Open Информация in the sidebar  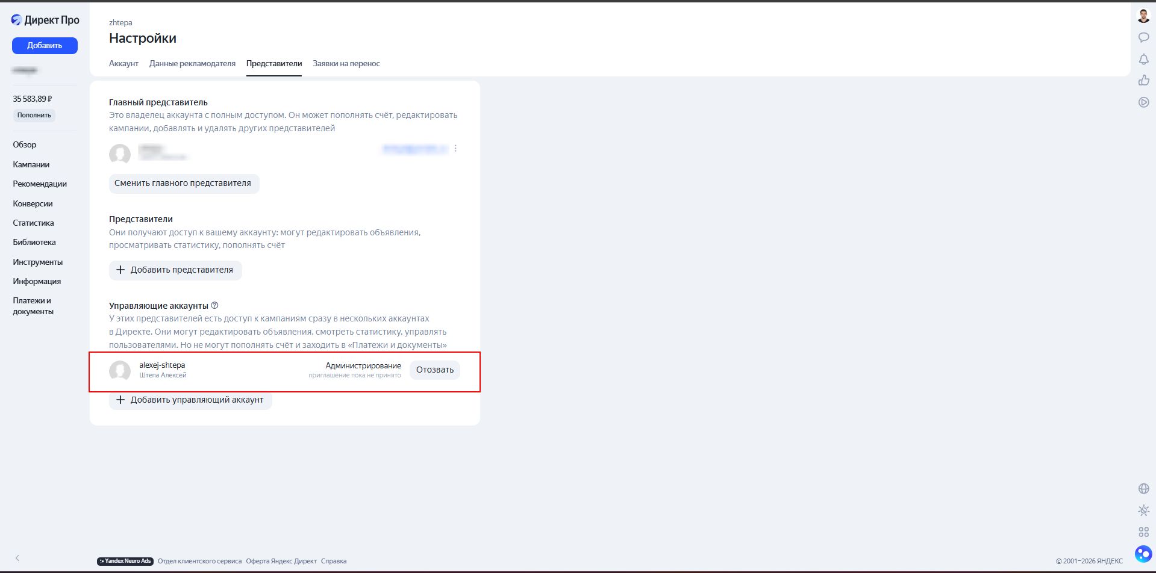37,281
